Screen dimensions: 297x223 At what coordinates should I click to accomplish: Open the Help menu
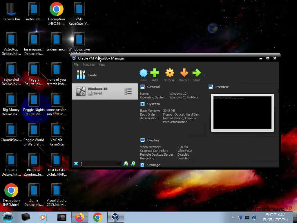(102, 64)
